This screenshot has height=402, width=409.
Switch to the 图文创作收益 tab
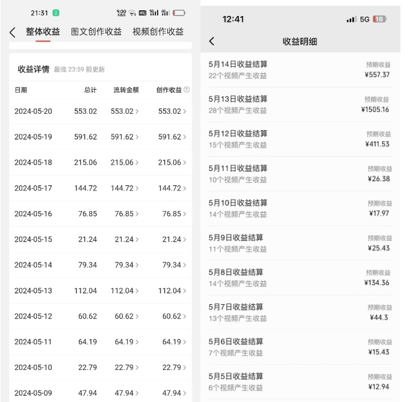96,32
